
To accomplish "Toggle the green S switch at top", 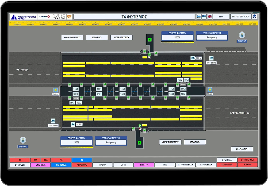I will [x=150, y=40].
